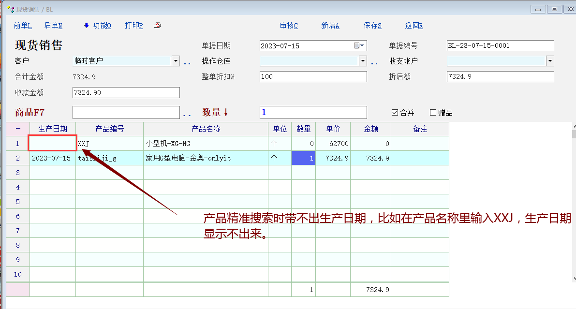This screenshot has width=576, height=309.
Task: Click the printer icon in toolbar
Action: (157, 26)
